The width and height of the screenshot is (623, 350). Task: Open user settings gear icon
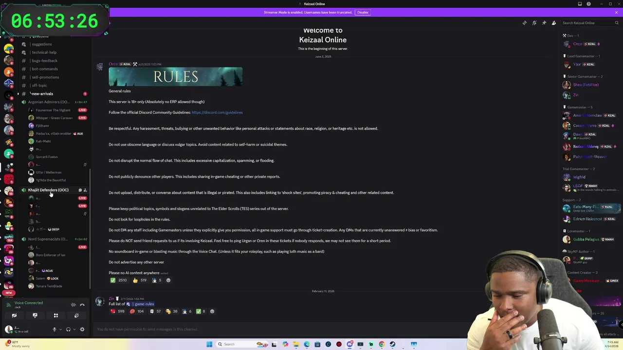[x=82, y=330]
